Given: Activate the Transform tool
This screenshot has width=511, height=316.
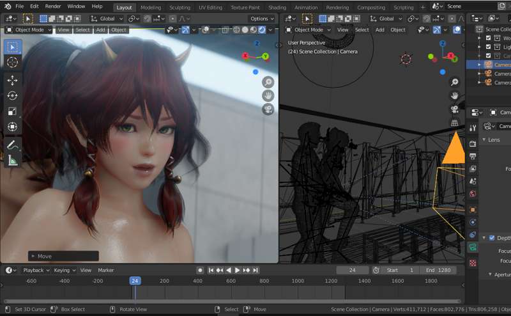Looking at the screenshot, I should tap(12, 127).
